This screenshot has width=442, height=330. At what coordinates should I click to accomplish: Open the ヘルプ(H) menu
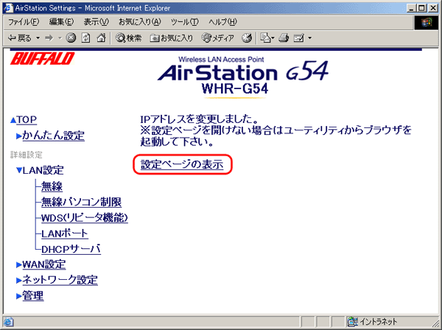click(222, 22)
